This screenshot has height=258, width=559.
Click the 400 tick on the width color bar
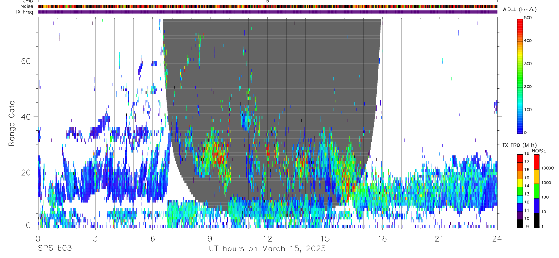click(x=529, y=40)
